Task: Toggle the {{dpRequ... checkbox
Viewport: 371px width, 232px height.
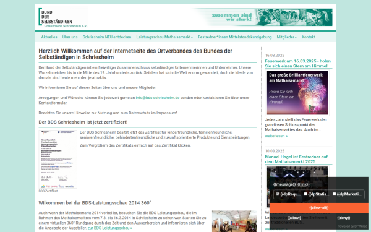Action: click(x=278, y=194)
